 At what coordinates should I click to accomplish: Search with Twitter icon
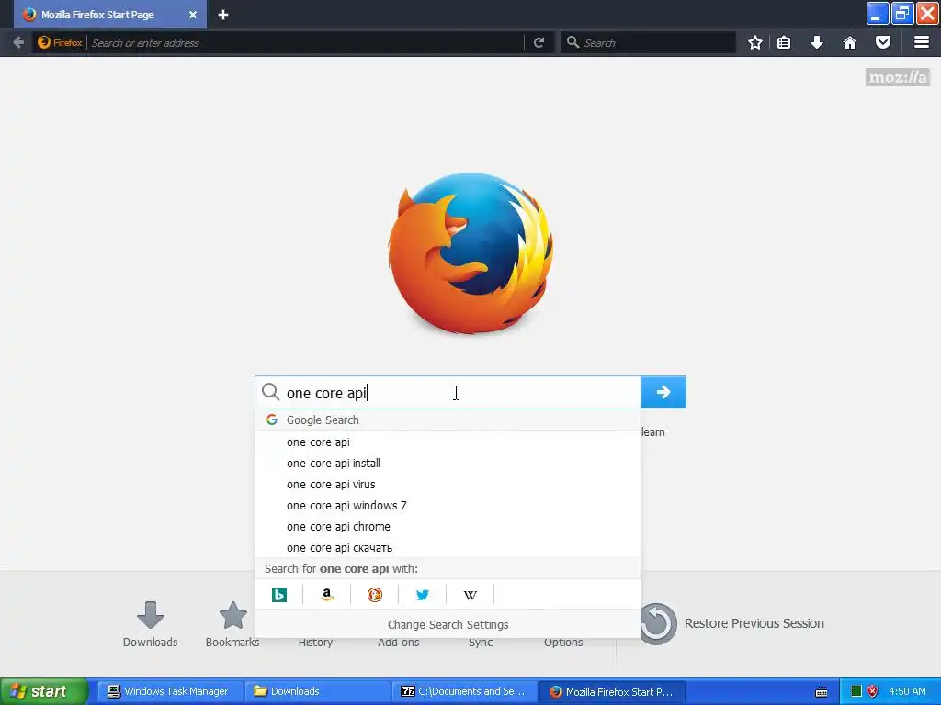click(423, 595)
